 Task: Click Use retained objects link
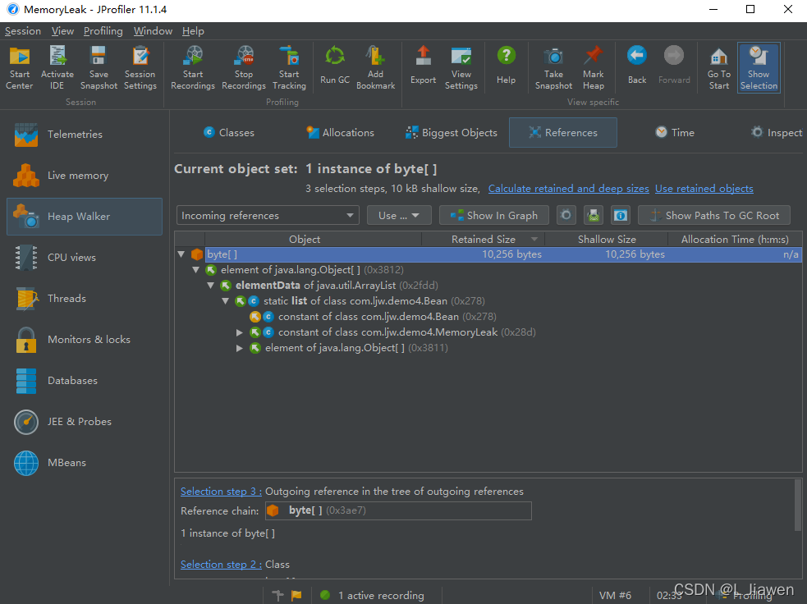coord(704,189)
